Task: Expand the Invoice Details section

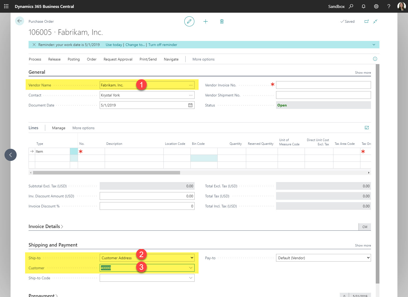Action: coord(45,226)
